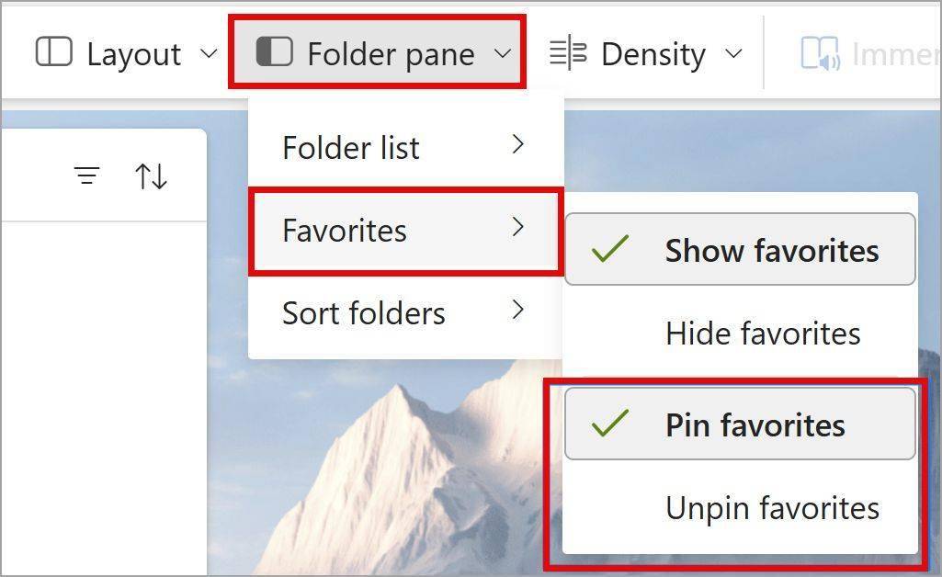Select the Show favorites option
This screenshot has width=942, height=577.
coord(740,249)
